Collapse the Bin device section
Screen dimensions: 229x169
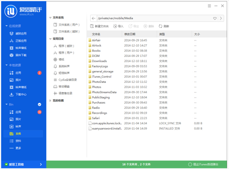click(x=6, y=105)
